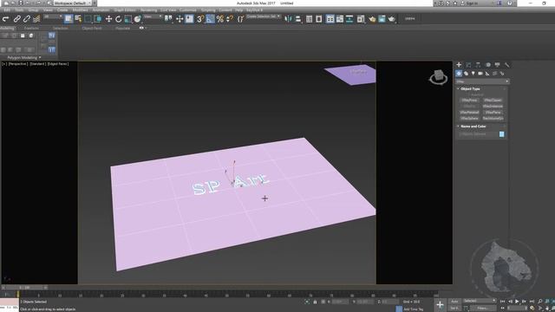
Task: Click the Render Production teapot icon
Action: coord(391,19)
